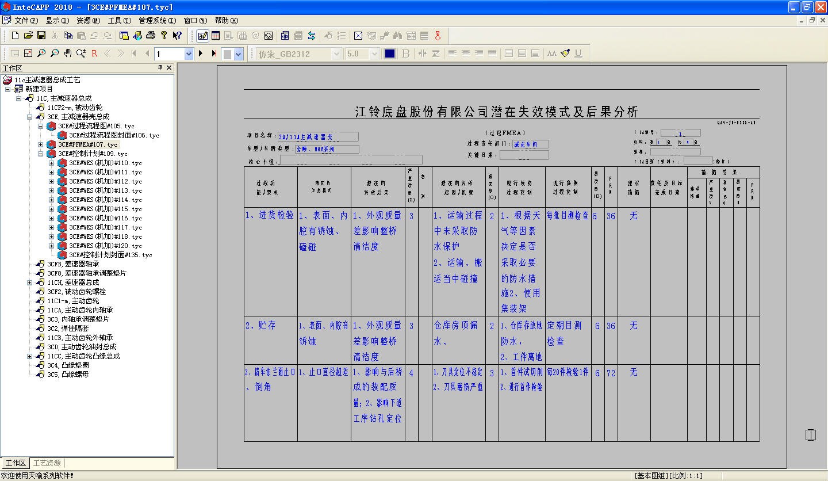Open a file using the yellow folder icon
The width and height of the screenshot is (828, 481).
(x=28, y=36)
